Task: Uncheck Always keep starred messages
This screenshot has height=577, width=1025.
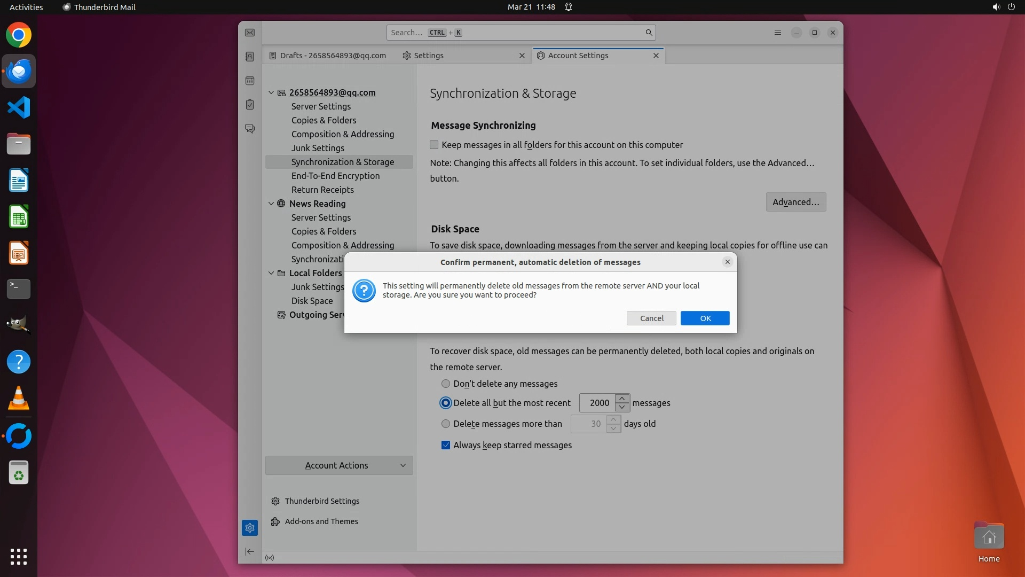Action: click(446, 445)
